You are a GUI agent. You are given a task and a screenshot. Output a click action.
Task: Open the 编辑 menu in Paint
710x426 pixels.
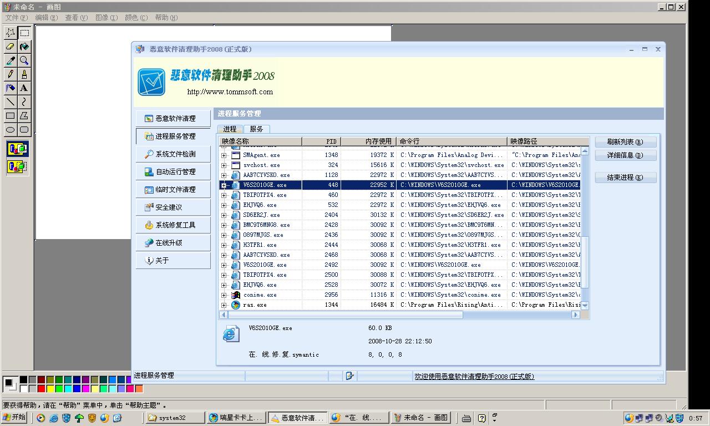(46, 18)
